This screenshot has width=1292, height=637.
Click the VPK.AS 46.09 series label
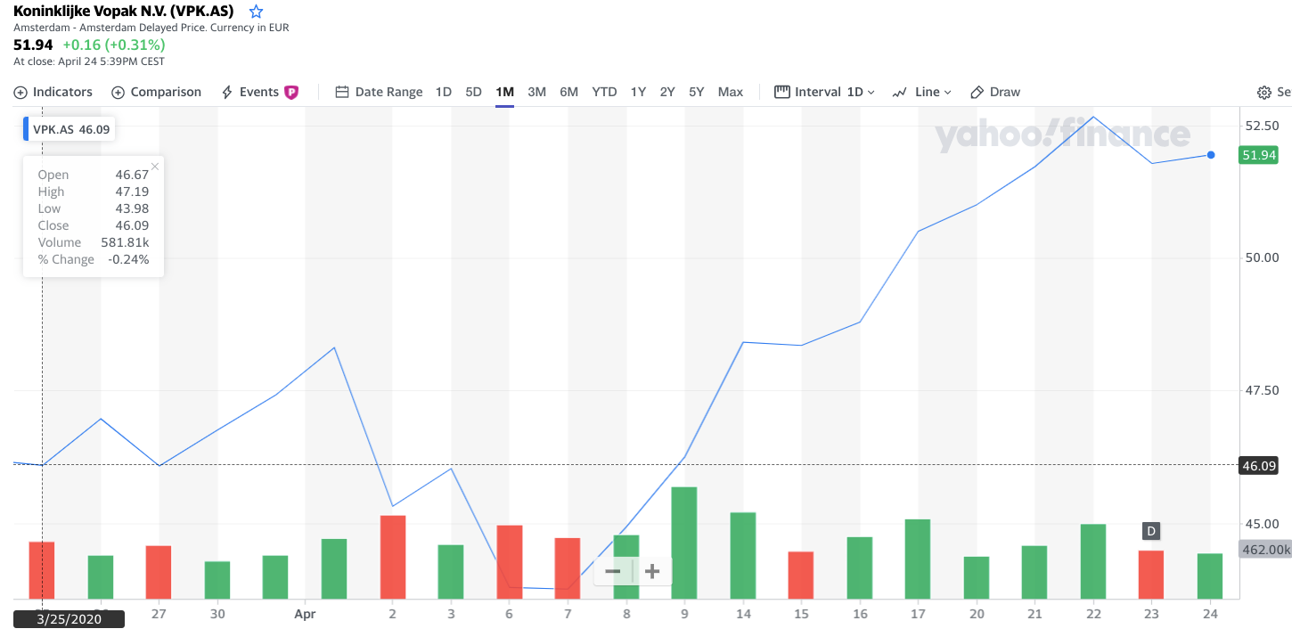(70, 129)
